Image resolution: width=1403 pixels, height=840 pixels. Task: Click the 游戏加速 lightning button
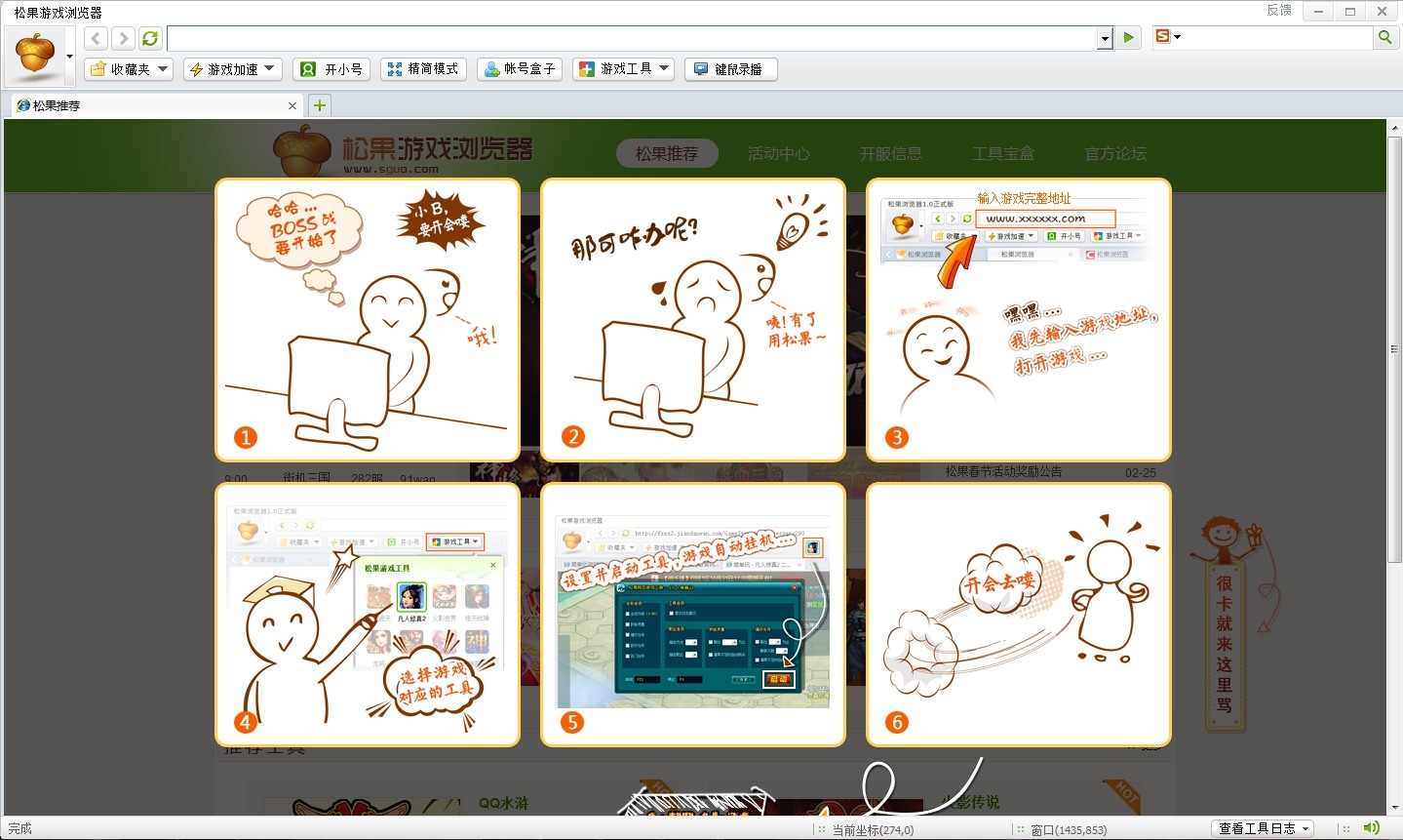[x=223, y=69]
